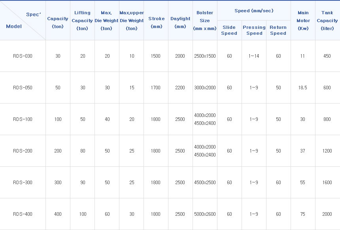Click the RDS-300 model name
Screen dimensions: 340x230
pyautogui.click(x=23, y=183)
